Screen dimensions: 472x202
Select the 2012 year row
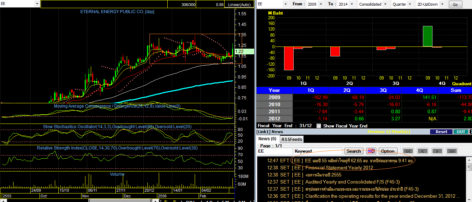tap(364, 119)
